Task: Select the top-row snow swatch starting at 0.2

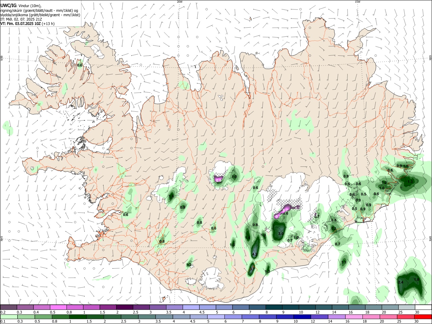Action: (8, 307)
